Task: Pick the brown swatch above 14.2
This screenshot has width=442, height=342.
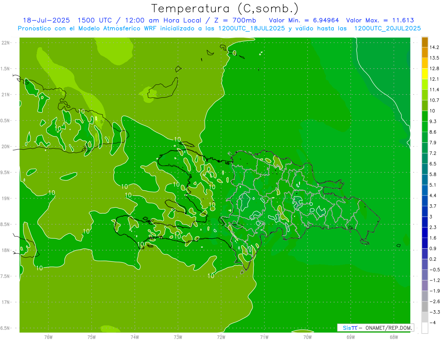Action: 425,42
